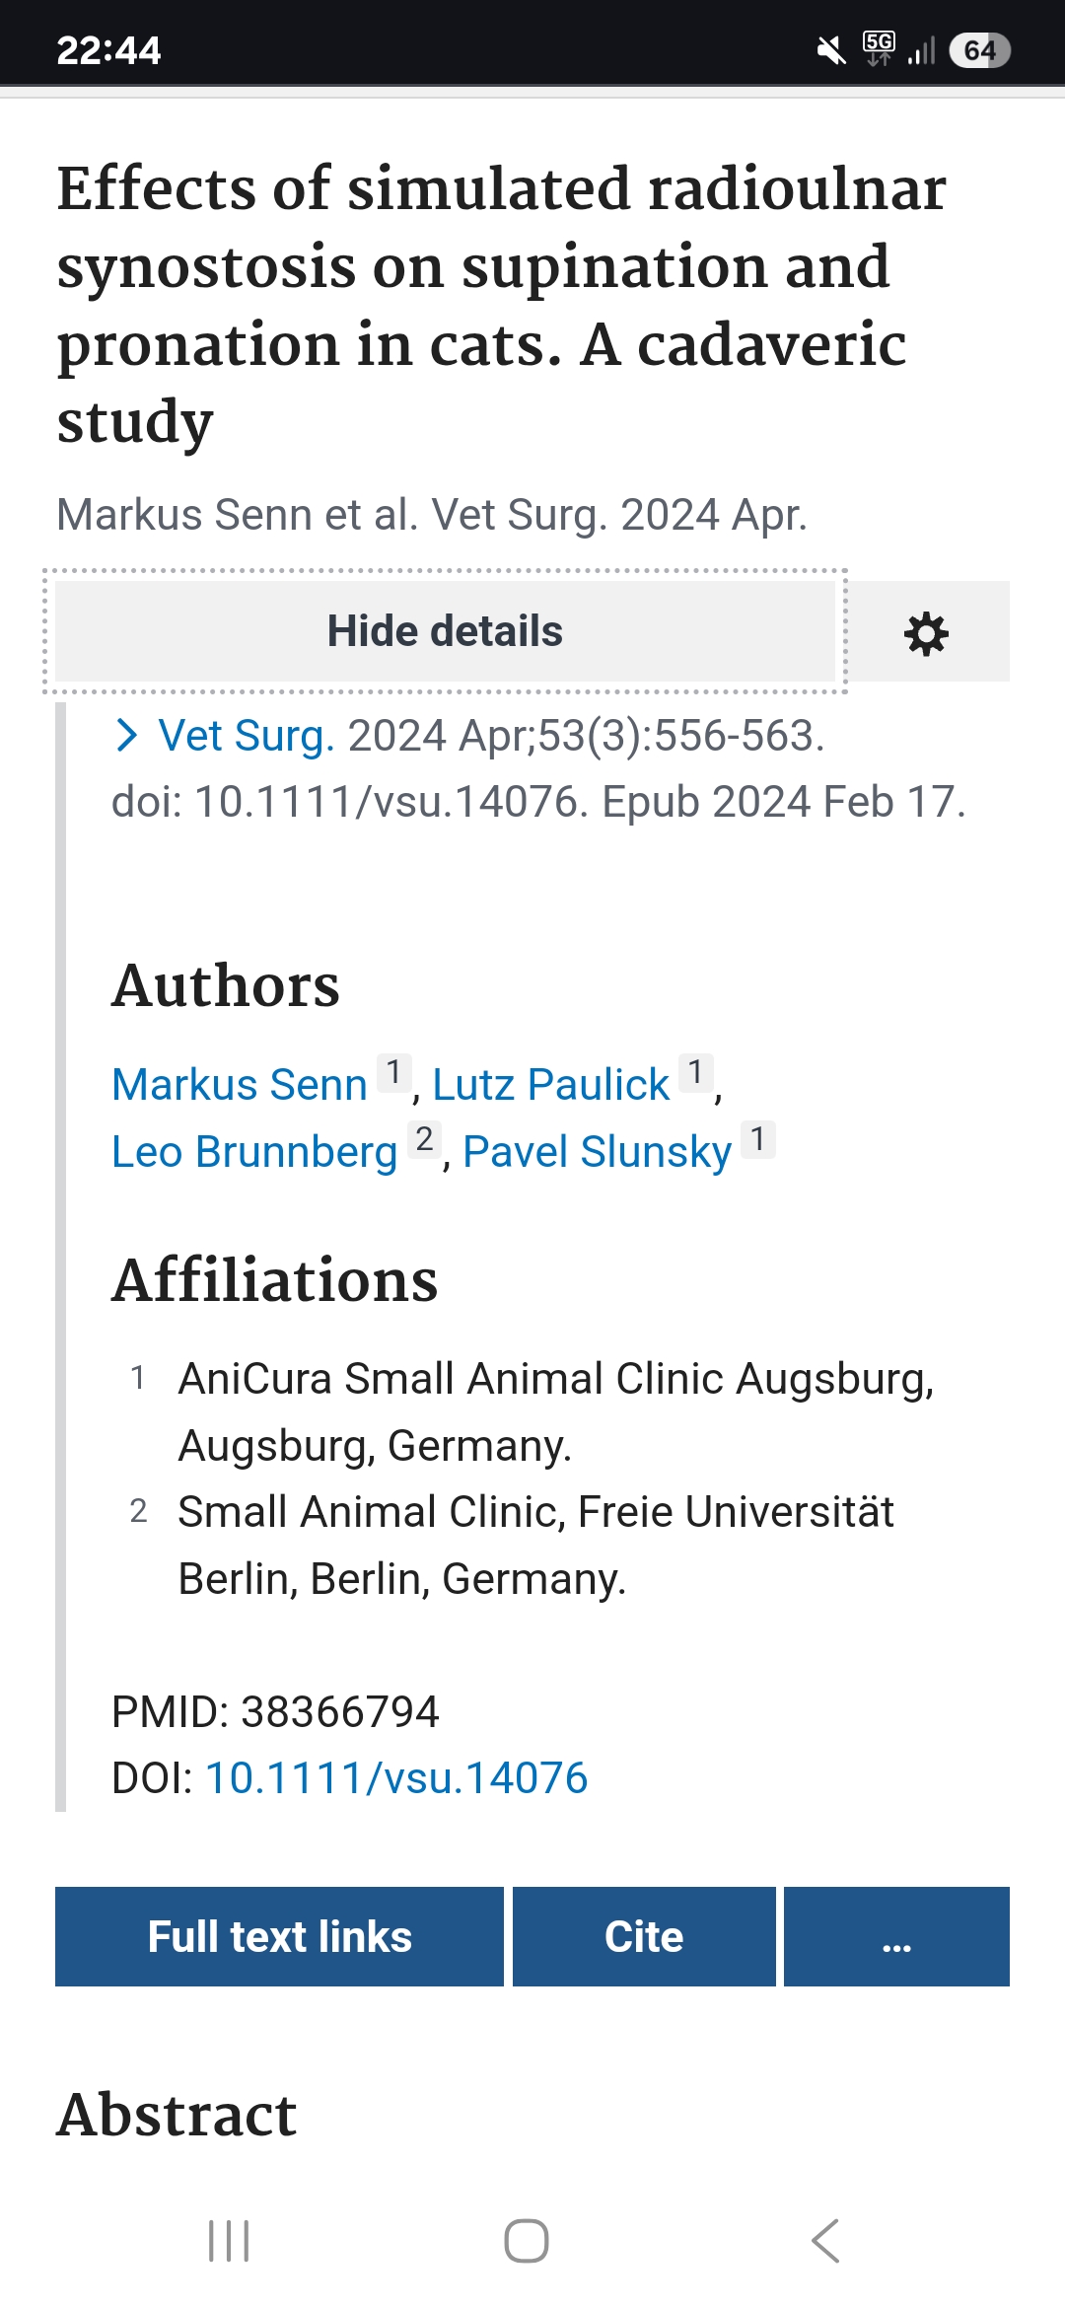Follow the DOI 10.1111/vsu.14076 link
1065x2308 pixels.
(x=396, y=1778)
